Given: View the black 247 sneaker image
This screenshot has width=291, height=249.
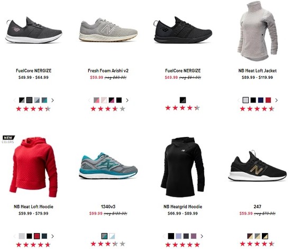Looking at the screenshot, I should coord(258,166).
